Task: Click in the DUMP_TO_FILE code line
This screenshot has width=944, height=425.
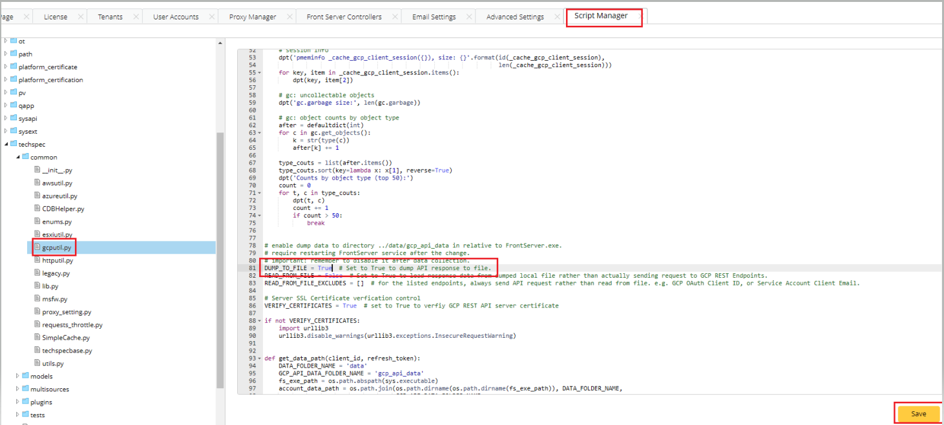Action: [x=388, y=267]
